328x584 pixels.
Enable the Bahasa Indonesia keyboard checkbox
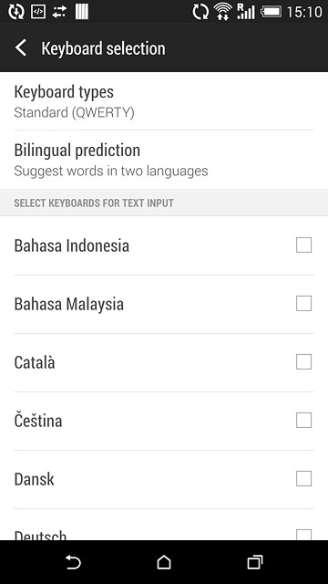click(x=303, y=245)
